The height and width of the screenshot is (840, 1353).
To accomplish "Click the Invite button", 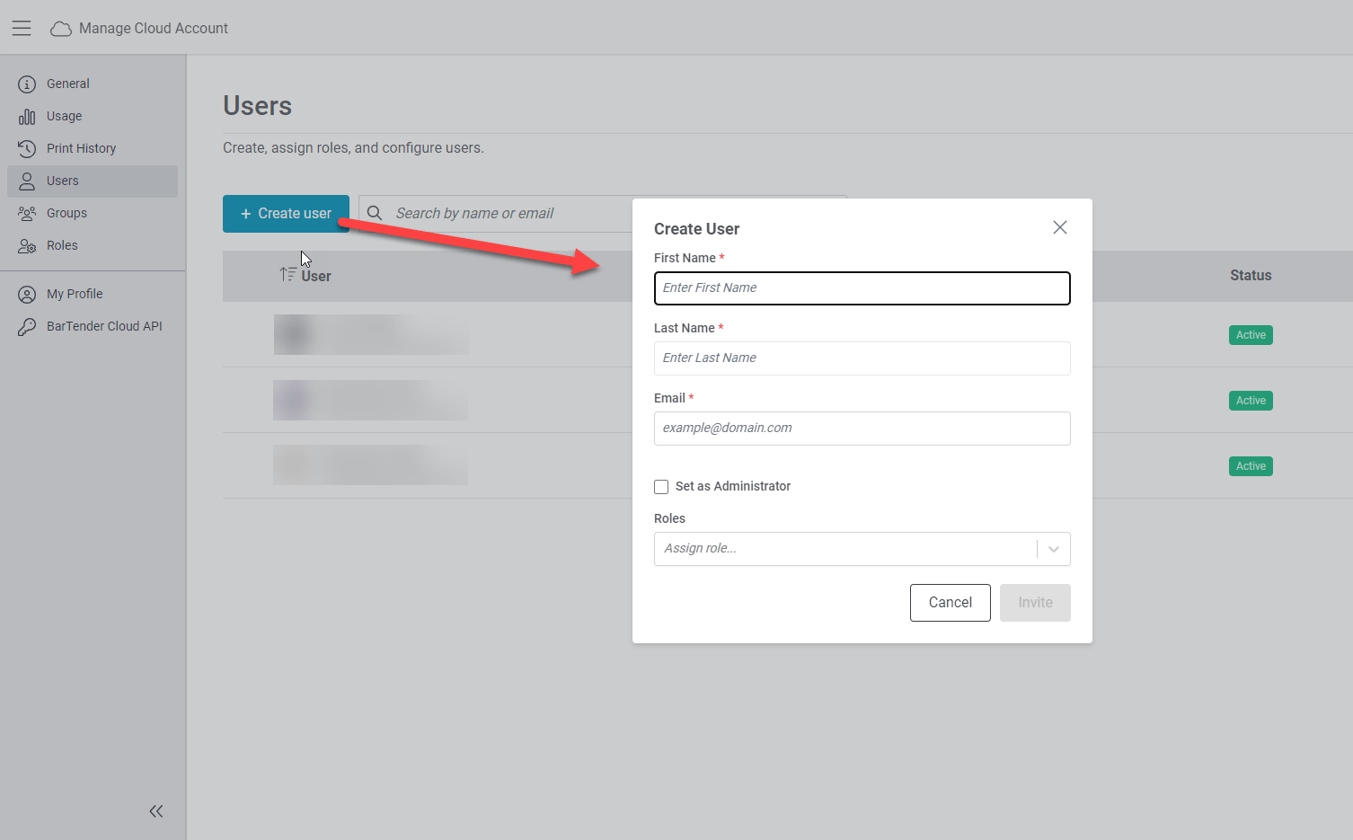I will pos(1035,603).
